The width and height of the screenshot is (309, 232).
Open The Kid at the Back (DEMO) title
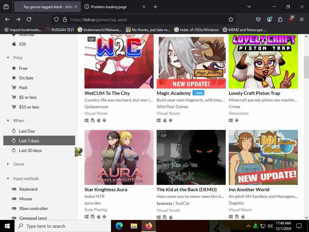point(186,190)
